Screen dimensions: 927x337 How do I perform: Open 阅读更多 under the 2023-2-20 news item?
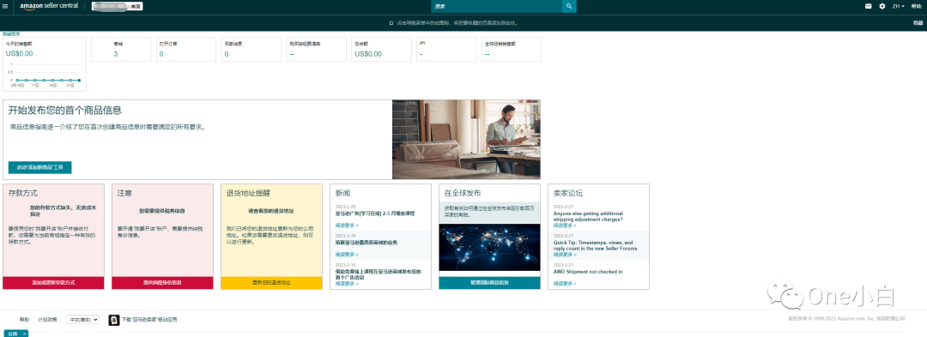coord(347,226)
